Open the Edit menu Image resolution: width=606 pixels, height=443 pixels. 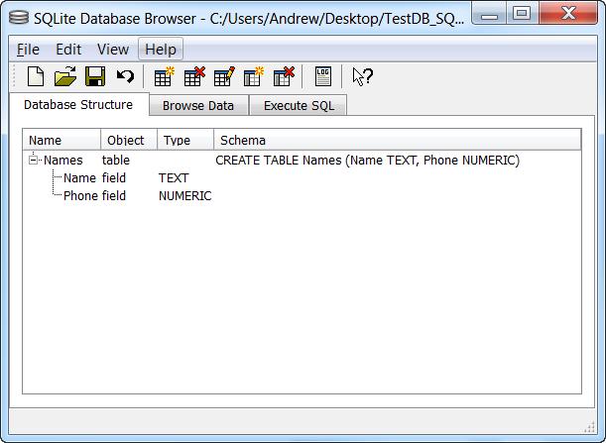click(x=68, y=50)
